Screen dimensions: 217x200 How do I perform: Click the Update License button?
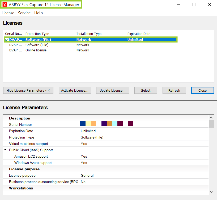pyautogui.click(x=113, y=90)
